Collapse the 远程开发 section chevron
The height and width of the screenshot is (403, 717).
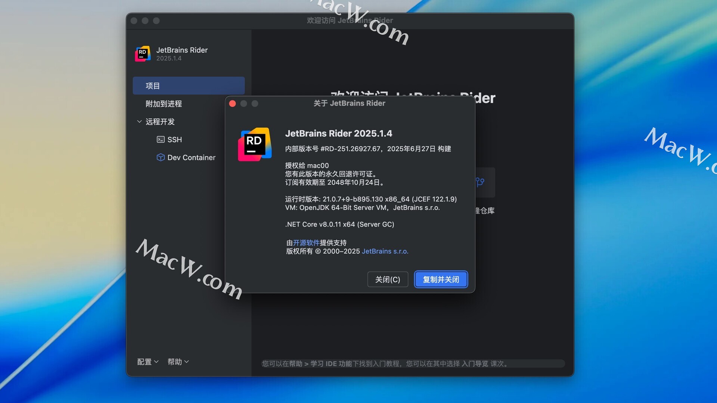pos(139,122)
